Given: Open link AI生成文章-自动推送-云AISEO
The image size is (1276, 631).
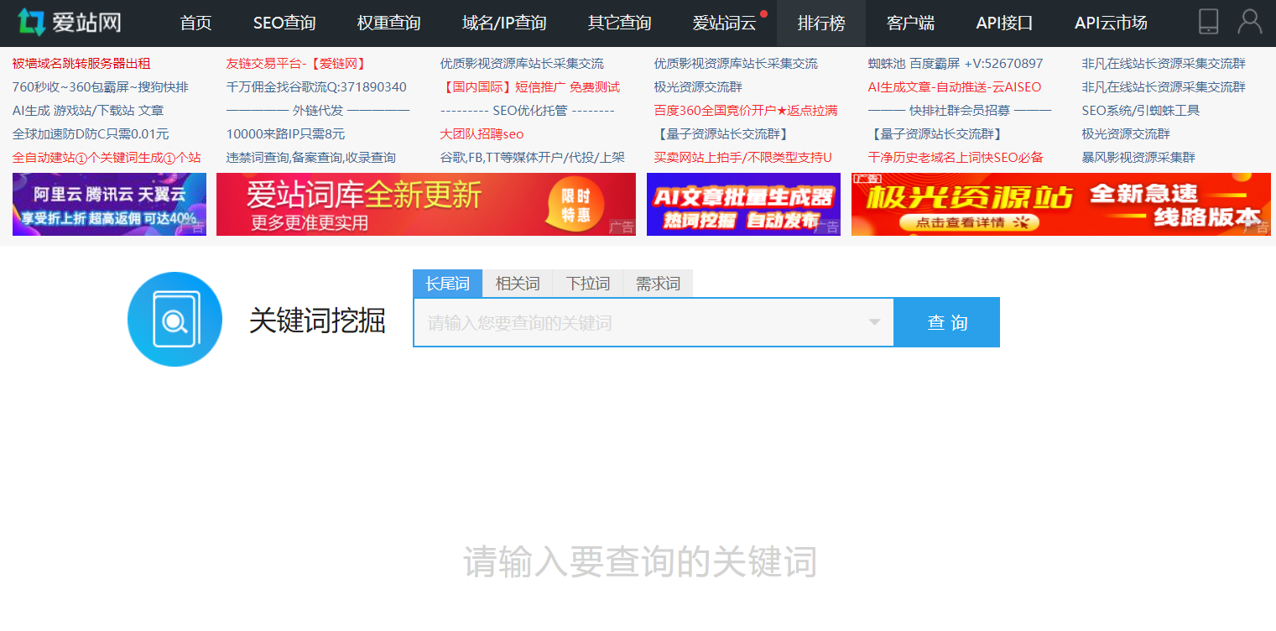Looking at the screenshot, I should pyautogui.click(x=955, y=87).
